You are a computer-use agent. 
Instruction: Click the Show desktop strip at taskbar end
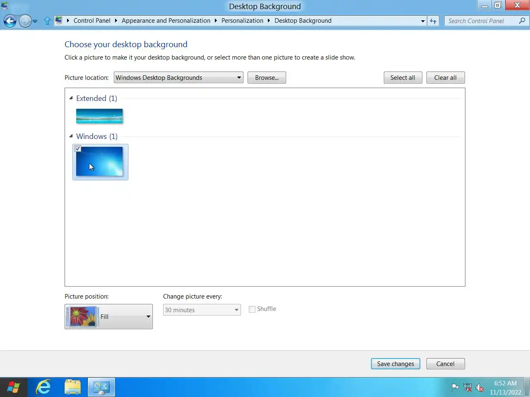pyautogui.click(x=527, y=387)
